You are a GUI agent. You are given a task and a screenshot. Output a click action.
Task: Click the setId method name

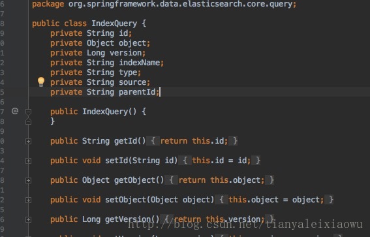(x=116, y=161)
